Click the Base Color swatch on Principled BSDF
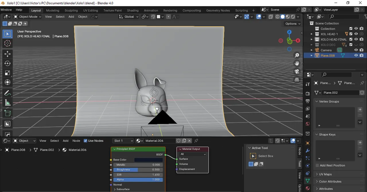The image size is (367, 192). click(149, 160)
